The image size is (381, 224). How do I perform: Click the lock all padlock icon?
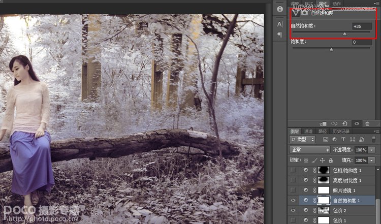coord(331,160)
